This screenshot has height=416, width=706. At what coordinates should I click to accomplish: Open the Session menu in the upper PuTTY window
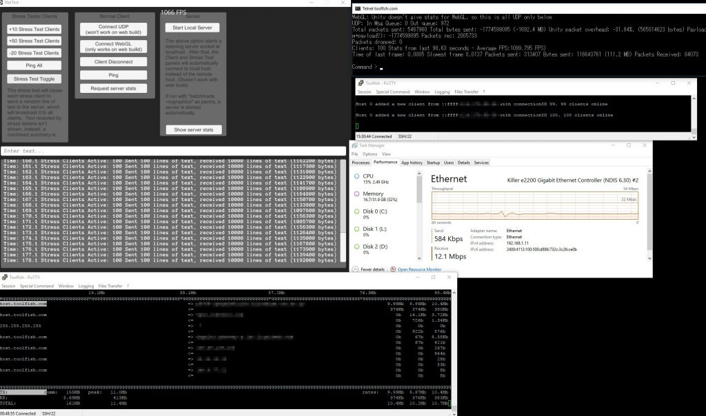(x=364, y=92)
